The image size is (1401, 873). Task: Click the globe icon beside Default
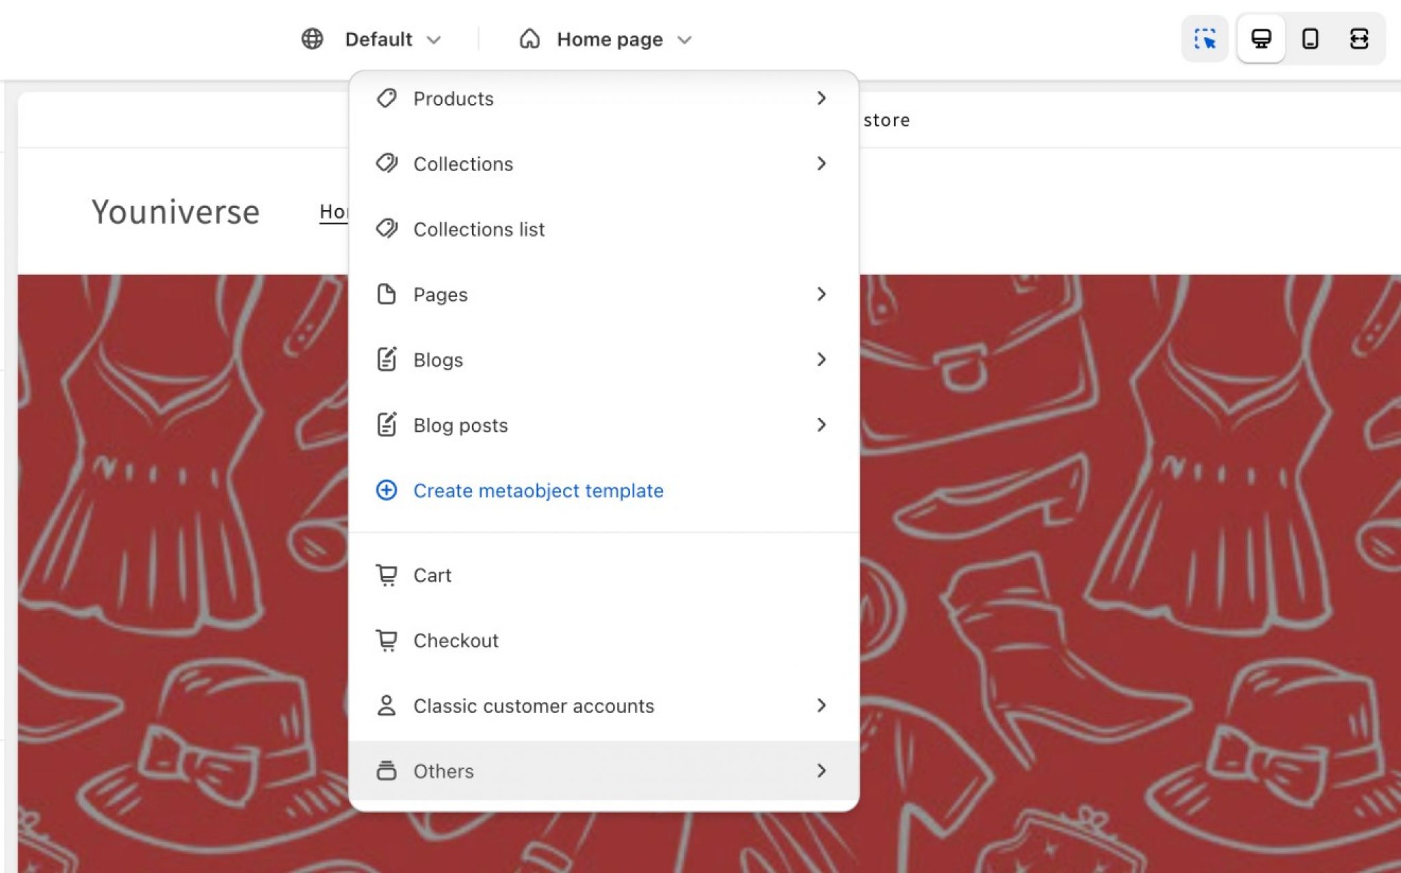[313, 39]
